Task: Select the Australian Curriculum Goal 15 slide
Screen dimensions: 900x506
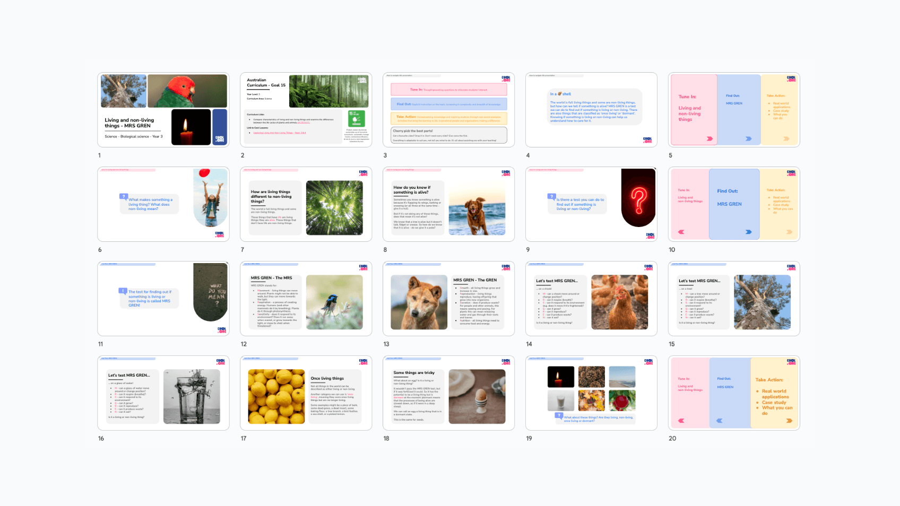Action: click(x=306, y=110)
